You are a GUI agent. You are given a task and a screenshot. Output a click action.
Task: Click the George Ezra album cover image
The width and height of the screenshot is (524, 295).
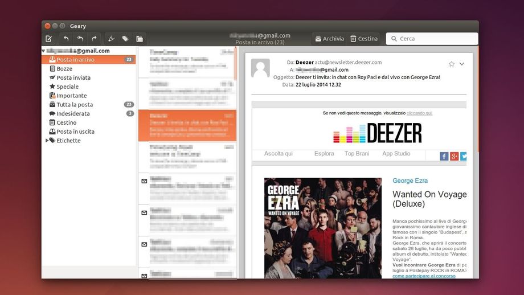(323, 228)
